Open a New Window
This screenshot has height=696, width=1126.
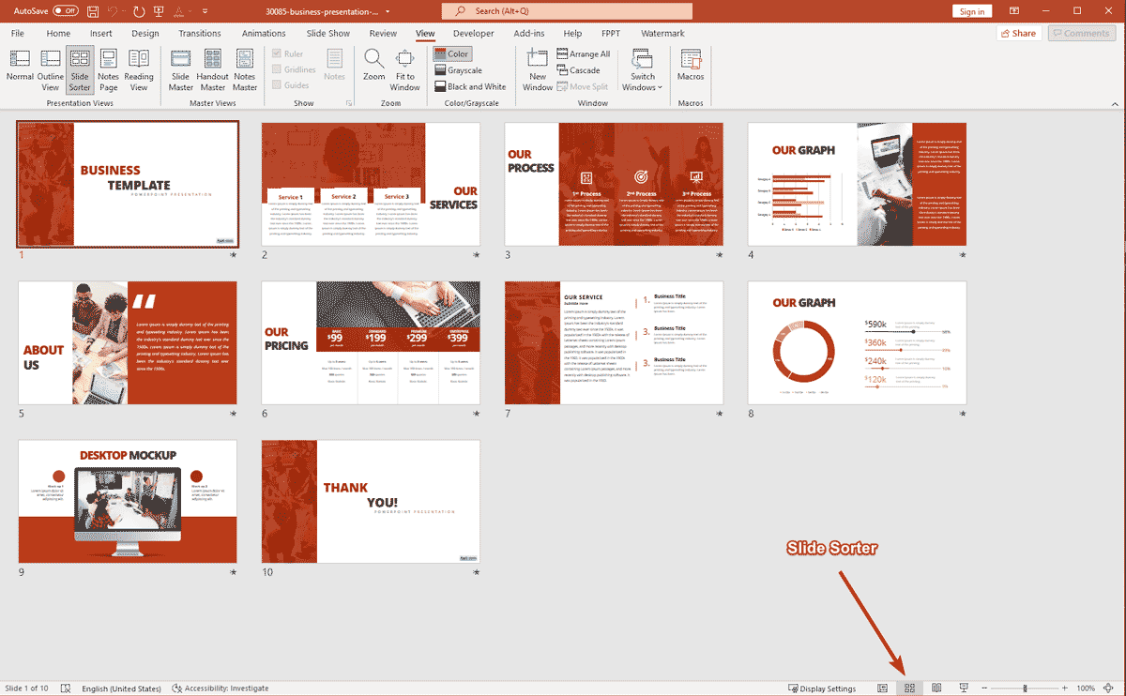[538, 68]
